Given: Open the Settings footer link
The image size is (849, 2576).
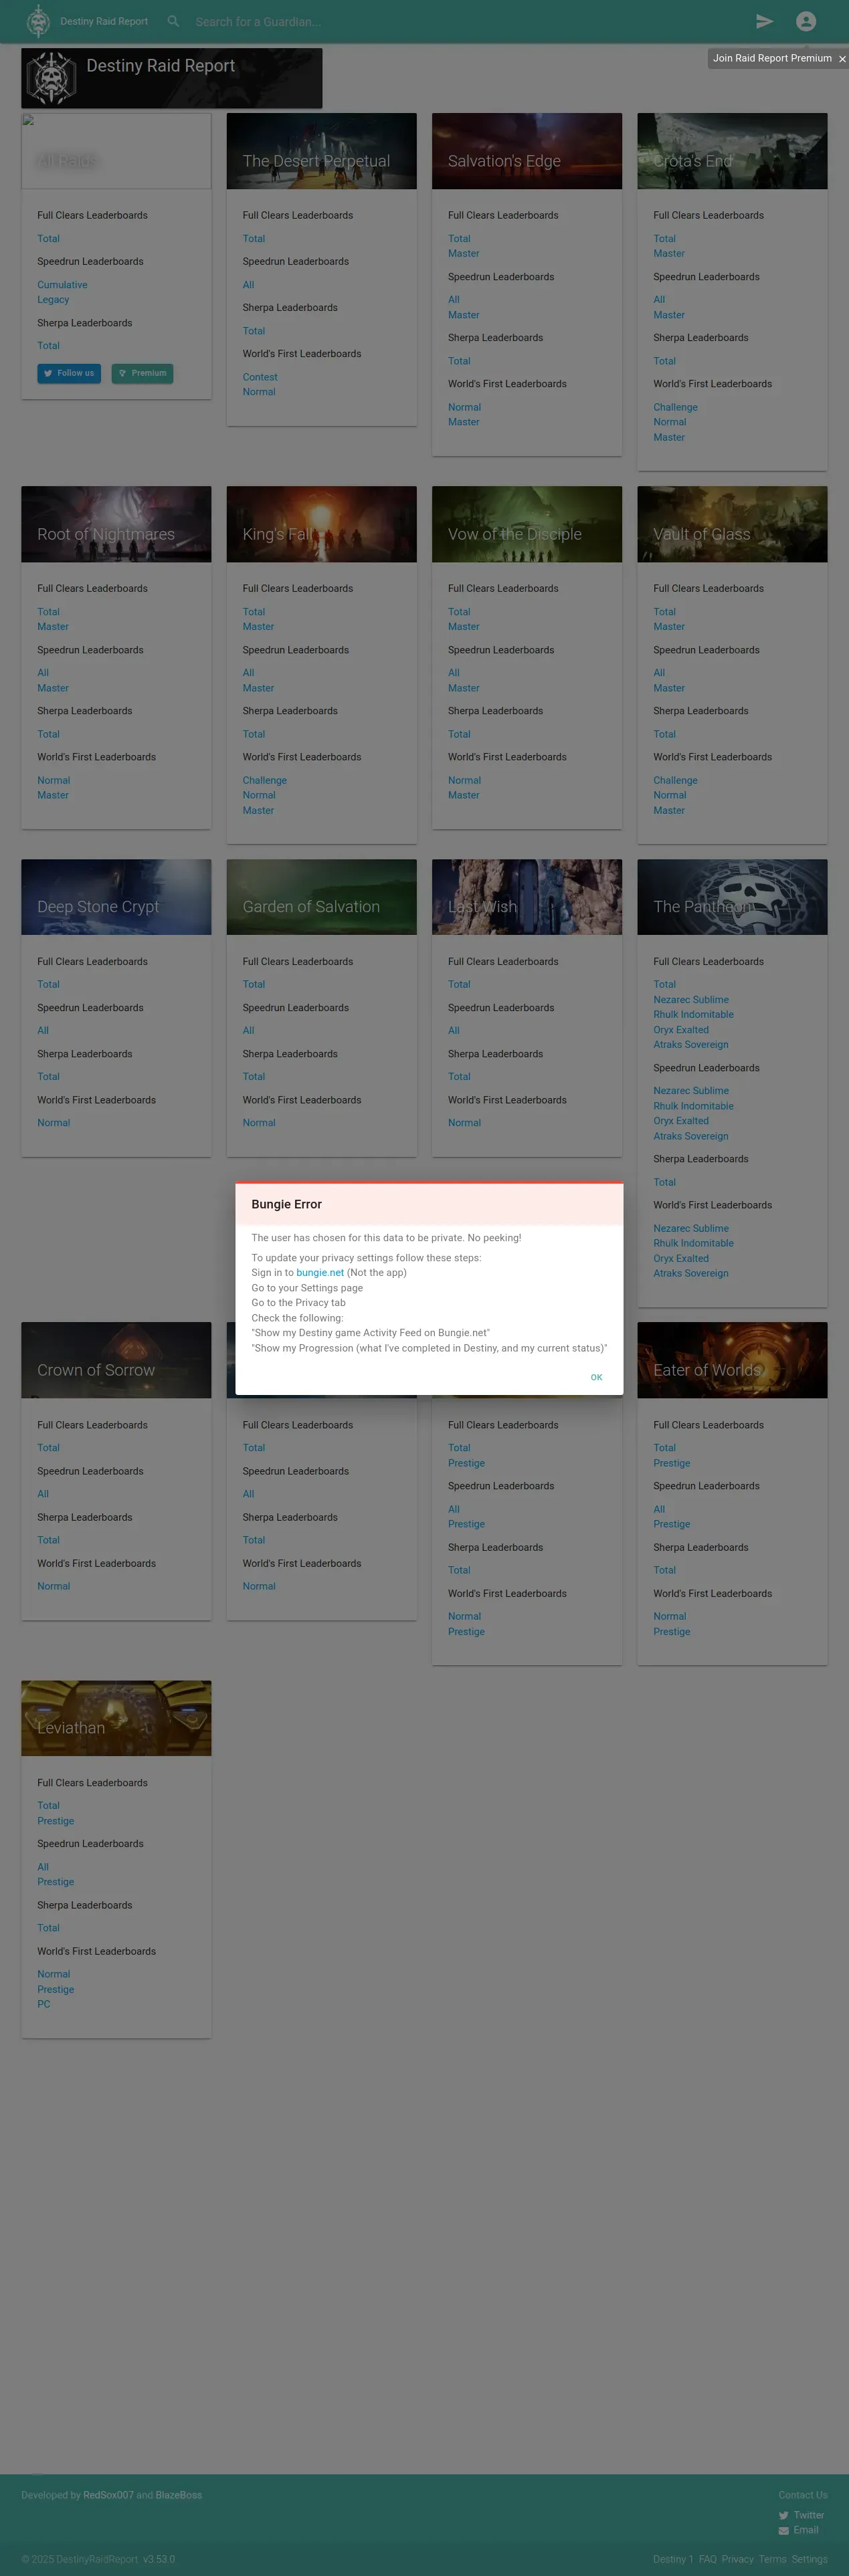Looking at the screenshot, I should [810, 2560].
